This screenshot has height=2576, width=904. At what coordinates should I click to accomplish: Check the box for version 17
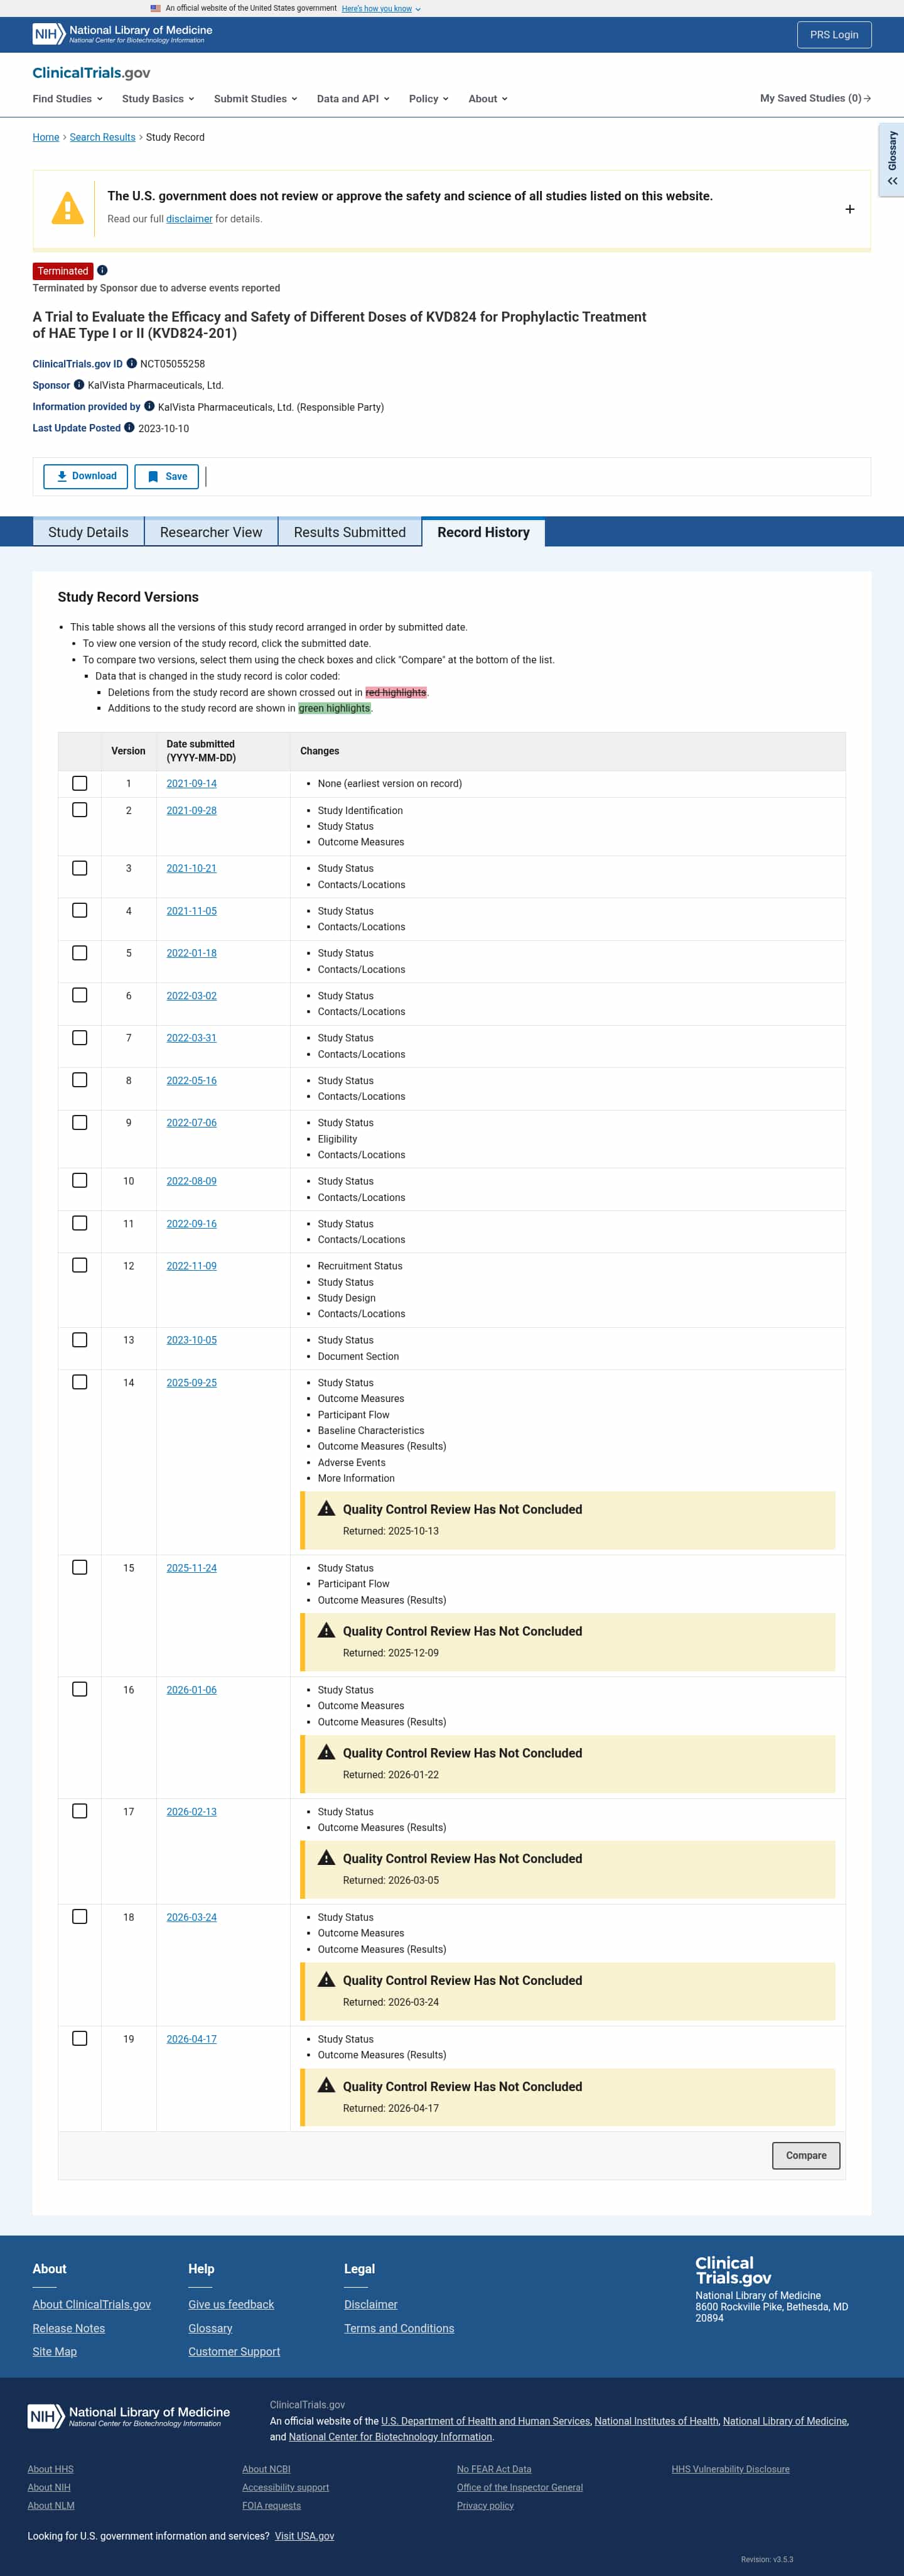click(x=80, y=1811)
